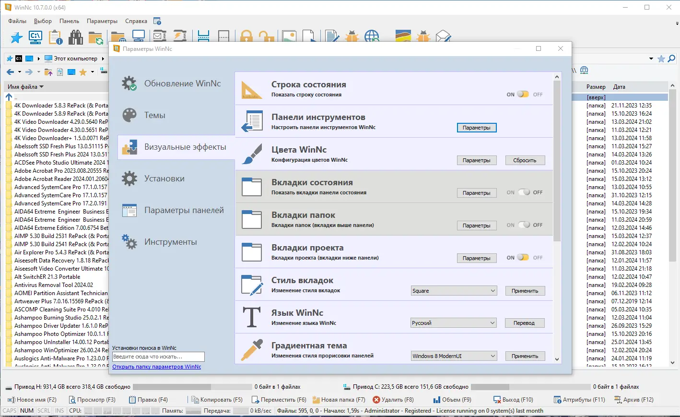The height and width of the screenshot is (417, 680).
Task: Click the Привод C disk usage bar
Action: tap(531, 387)
